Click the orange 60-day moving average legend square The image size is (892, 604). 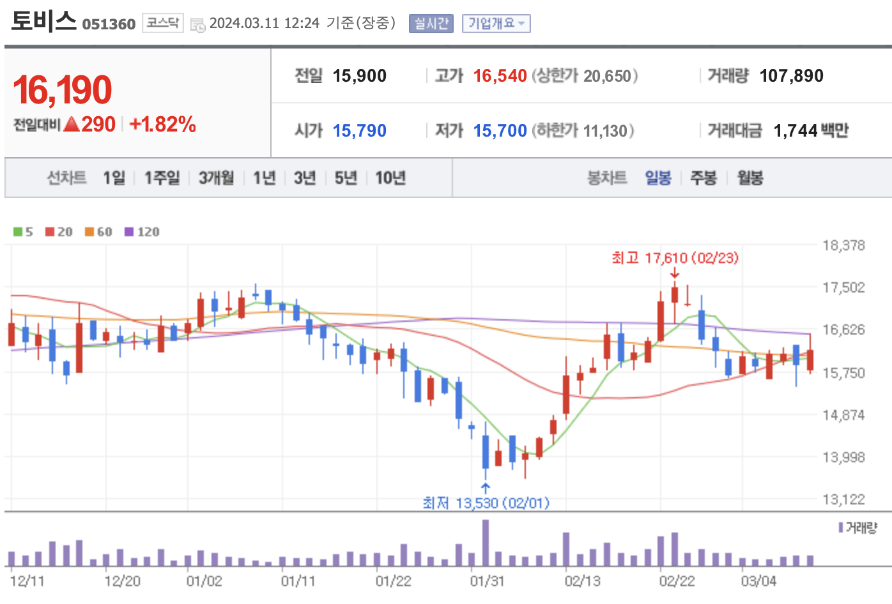89,232
